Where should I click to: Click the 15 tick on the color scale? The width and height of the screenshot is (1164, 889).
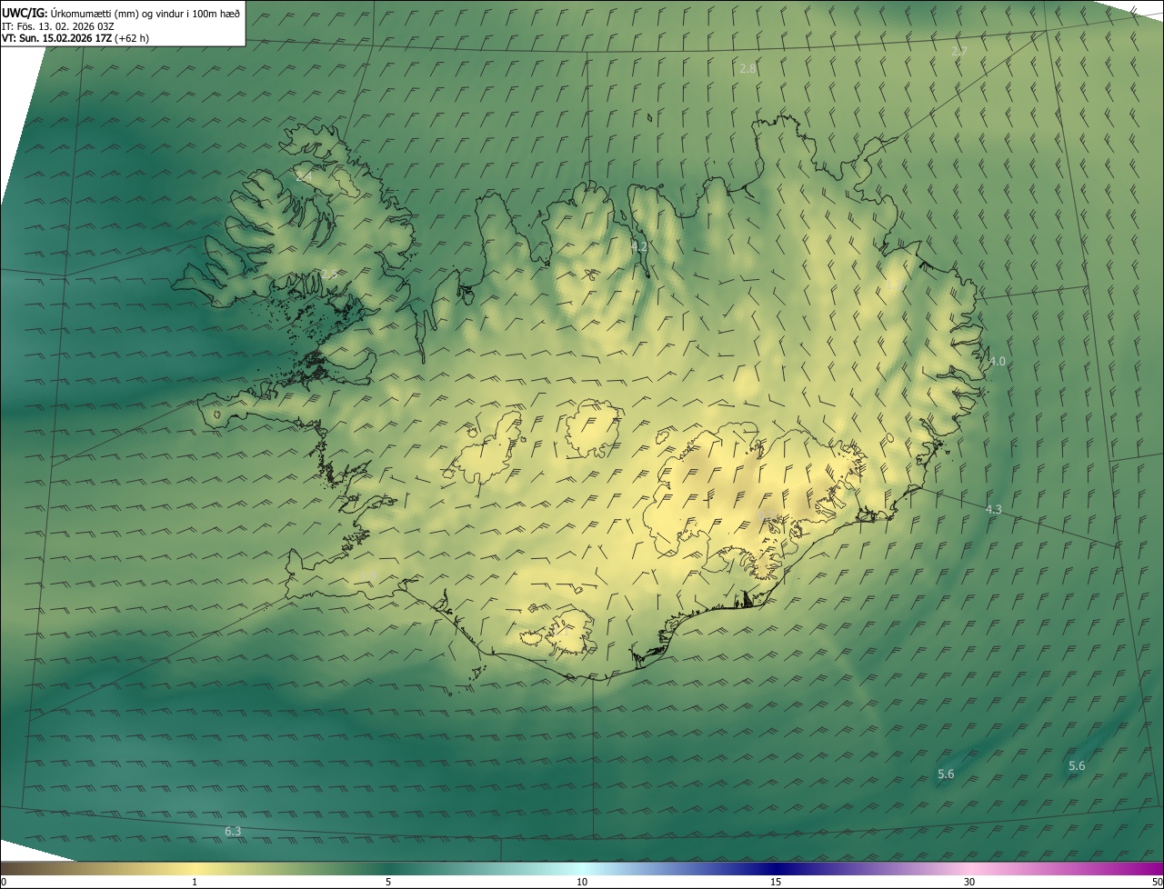[x=776, y=883]
